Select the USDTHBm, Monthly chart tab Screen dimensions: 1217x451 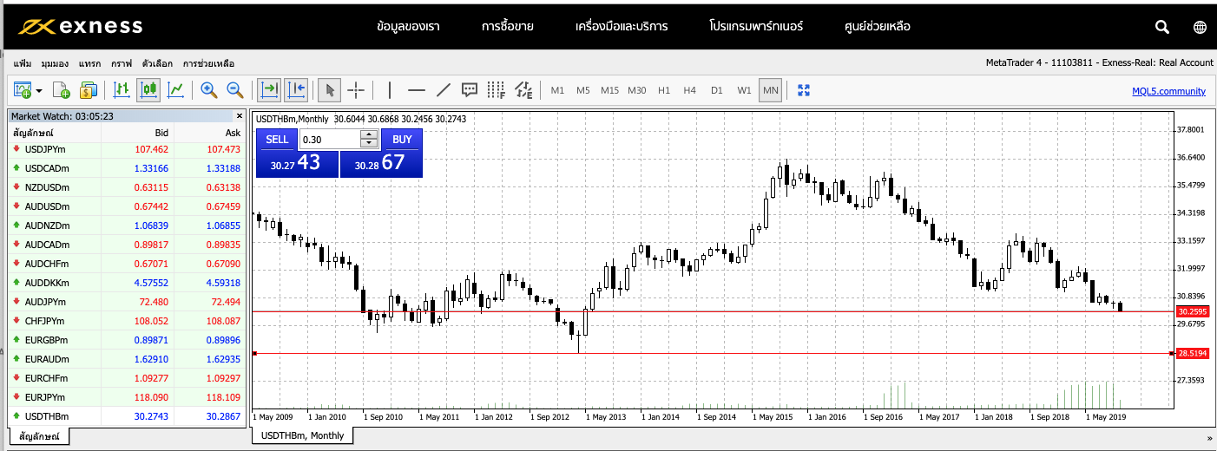click(303, 435)
